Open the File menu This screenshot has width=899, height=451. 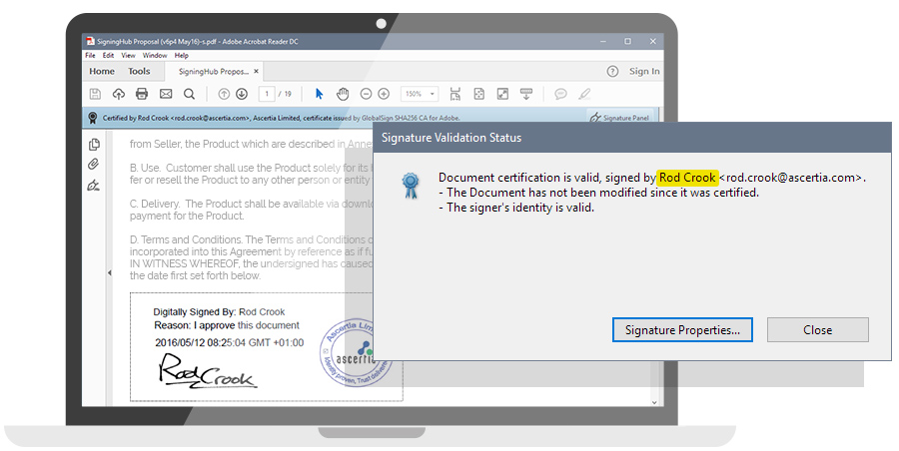click(90, 56)
